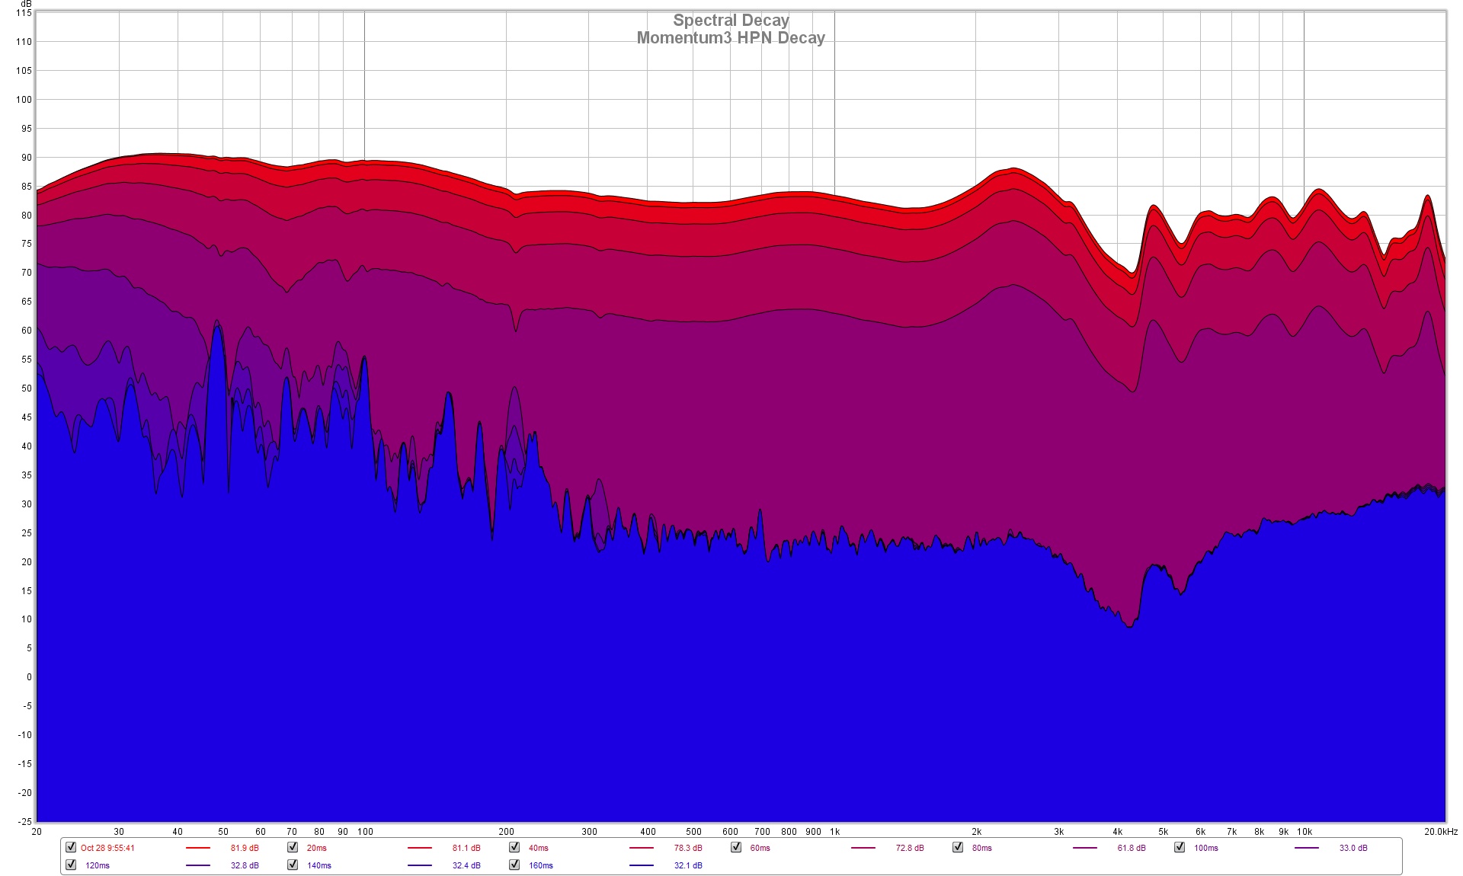Toggle the 60ms slice checkbox

tap(736, 847)
